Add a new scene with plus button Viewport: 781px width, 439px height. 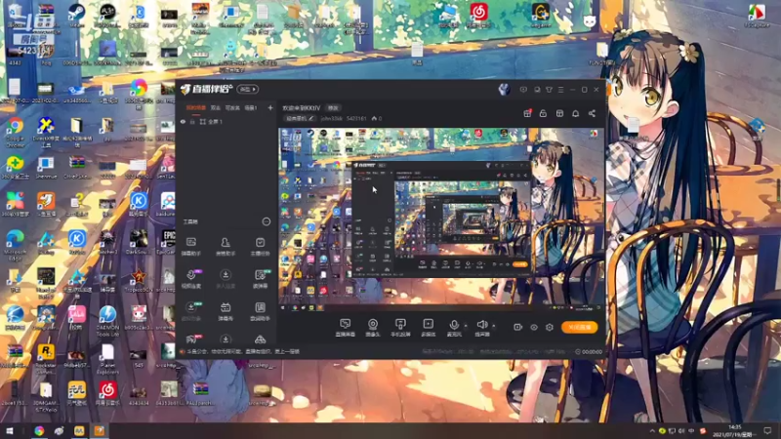[x=270, y=107]
